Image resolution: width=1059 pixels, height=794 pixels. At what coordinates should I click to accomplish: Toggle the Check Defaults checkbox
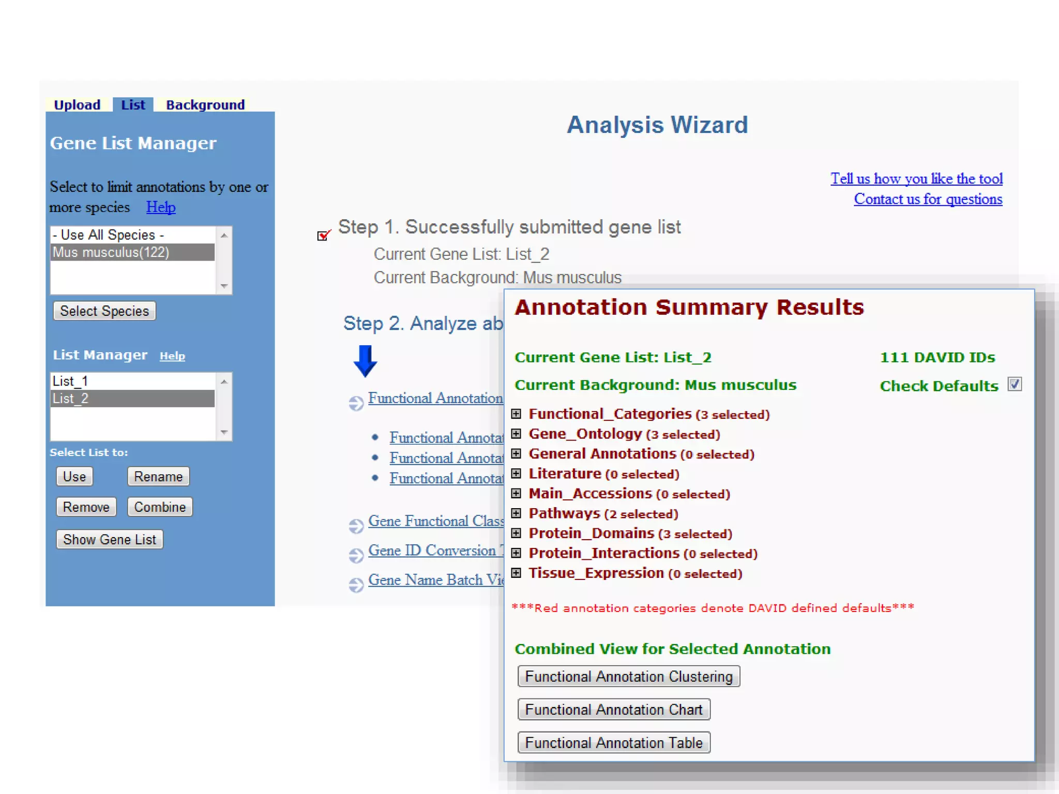point(1014,385)
